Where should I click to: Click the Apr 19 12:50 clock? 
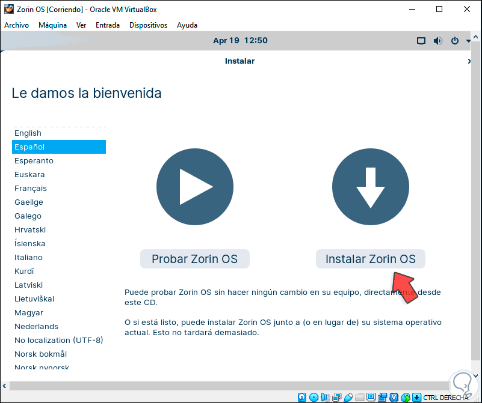pyautogui.click(x=240, y=40)
